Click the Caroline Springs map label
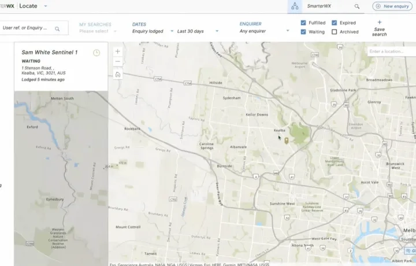The image size is (416, 266). click(x=206, y=146)
